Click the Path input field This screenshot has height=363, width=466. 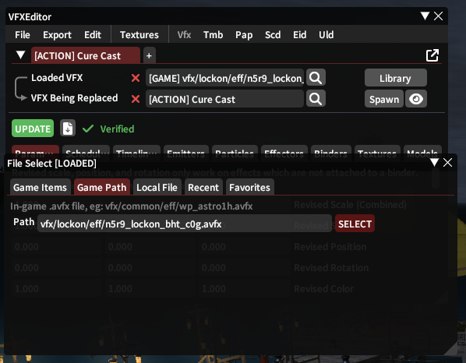[185, 224]
